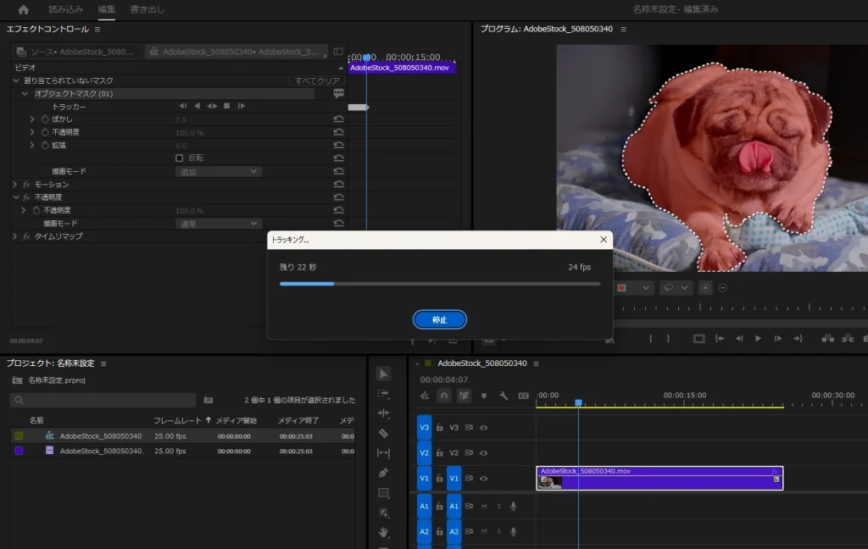Collapse オブジェクトマスク (01) section
868x549 pixels.
pos(25,93)
